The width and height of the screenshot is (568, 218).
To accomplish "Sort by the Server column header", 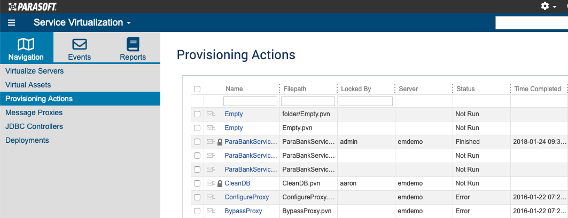I will pyautogui.click(x=408, y=89).
